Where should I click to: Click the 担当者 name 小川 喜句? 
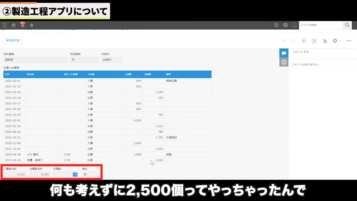point(33,155)
